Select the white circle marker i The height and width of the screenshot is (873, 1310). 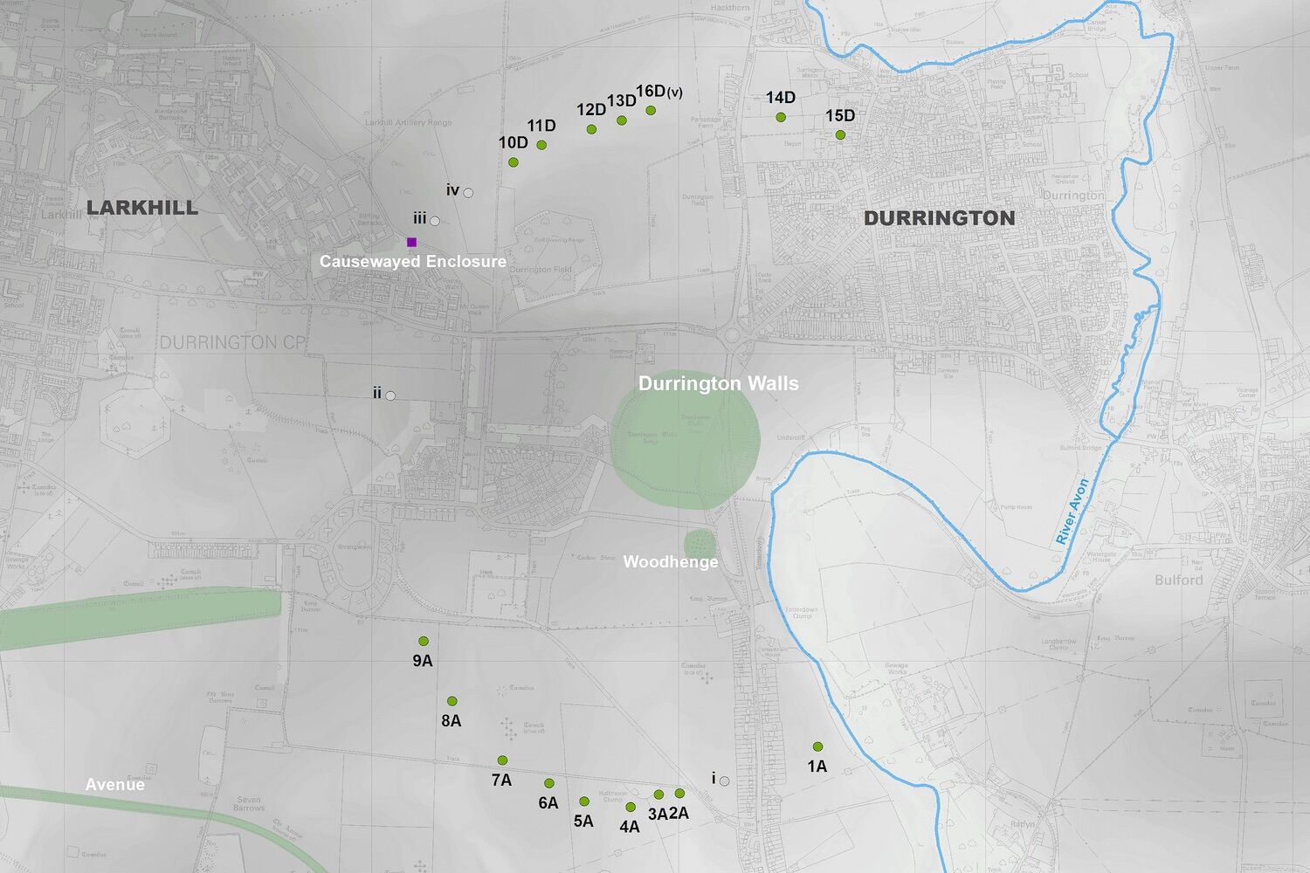point(724,781)
